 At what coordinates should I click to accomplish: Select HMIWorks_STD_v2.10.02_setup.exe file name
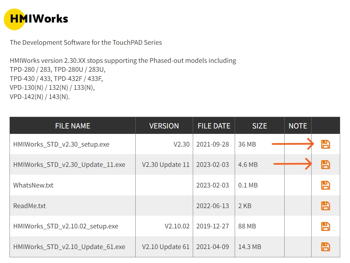[66, 226]
